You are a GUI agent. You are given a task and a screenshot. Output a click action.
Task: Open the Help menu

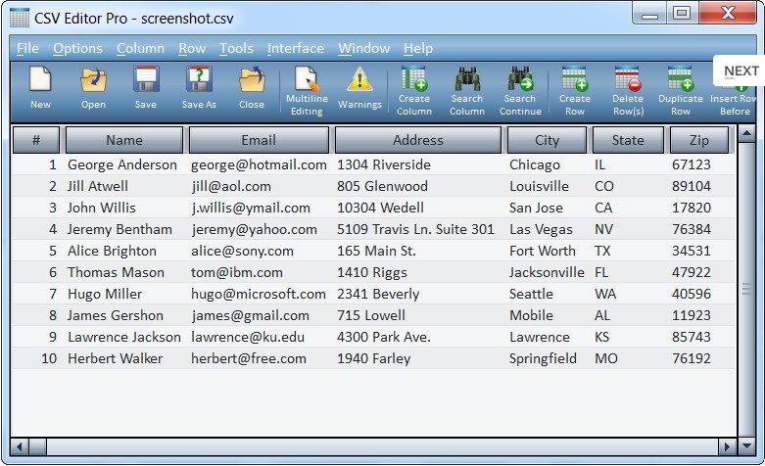[x=418, y=48]
